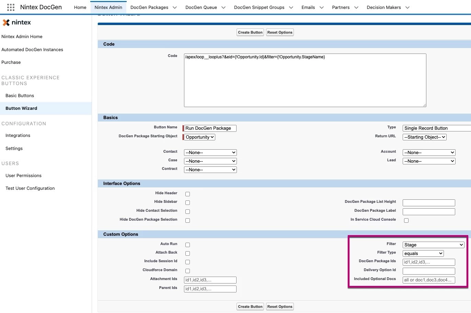This screenshot has height=313, width=471.
Task: Open User Permissions page
Action: point(23,175)
